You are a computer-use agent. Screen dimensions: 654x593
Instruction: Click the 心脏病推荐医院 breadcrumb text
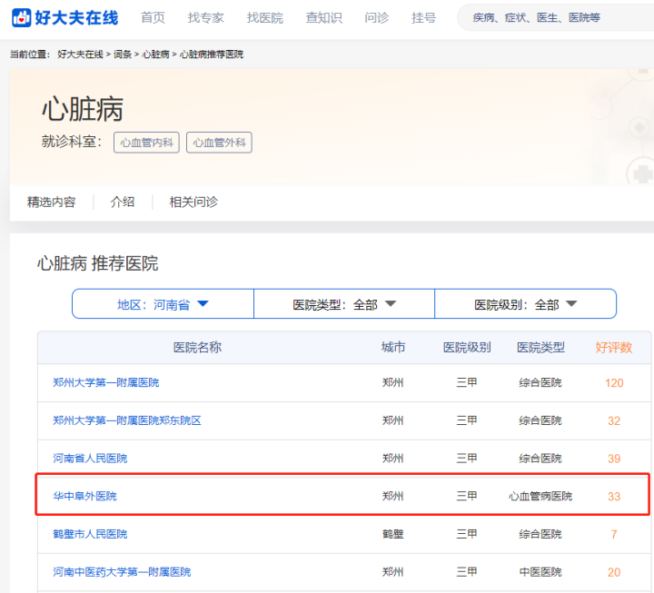(212, 54)
